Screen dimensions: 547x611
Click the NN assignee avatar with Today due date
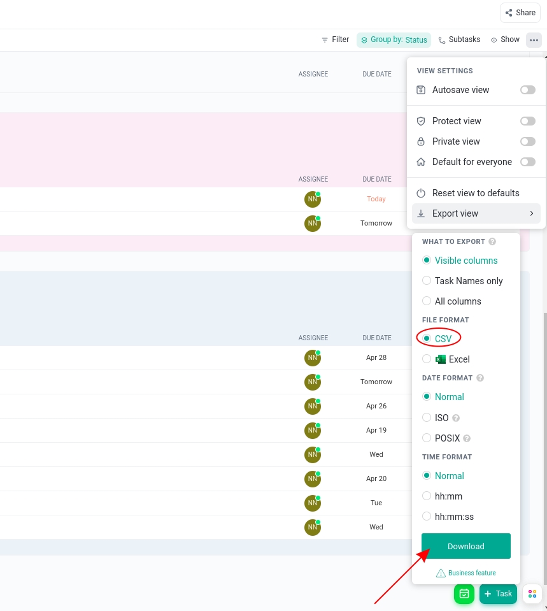point(313,199)
